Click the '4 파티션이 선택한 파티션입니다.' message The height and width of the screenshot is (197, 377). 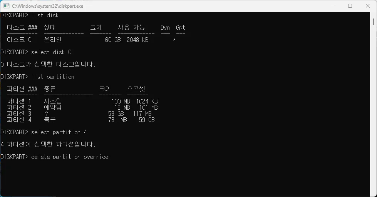(x=48, y=144)
